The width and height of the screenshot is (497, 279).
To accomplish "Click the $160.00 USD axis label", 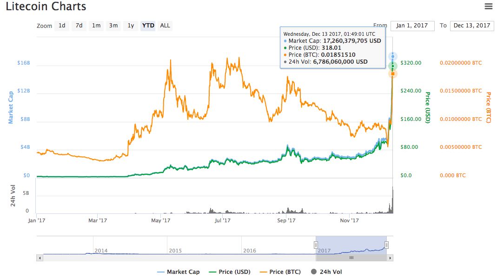I will (x=411, y=119).
